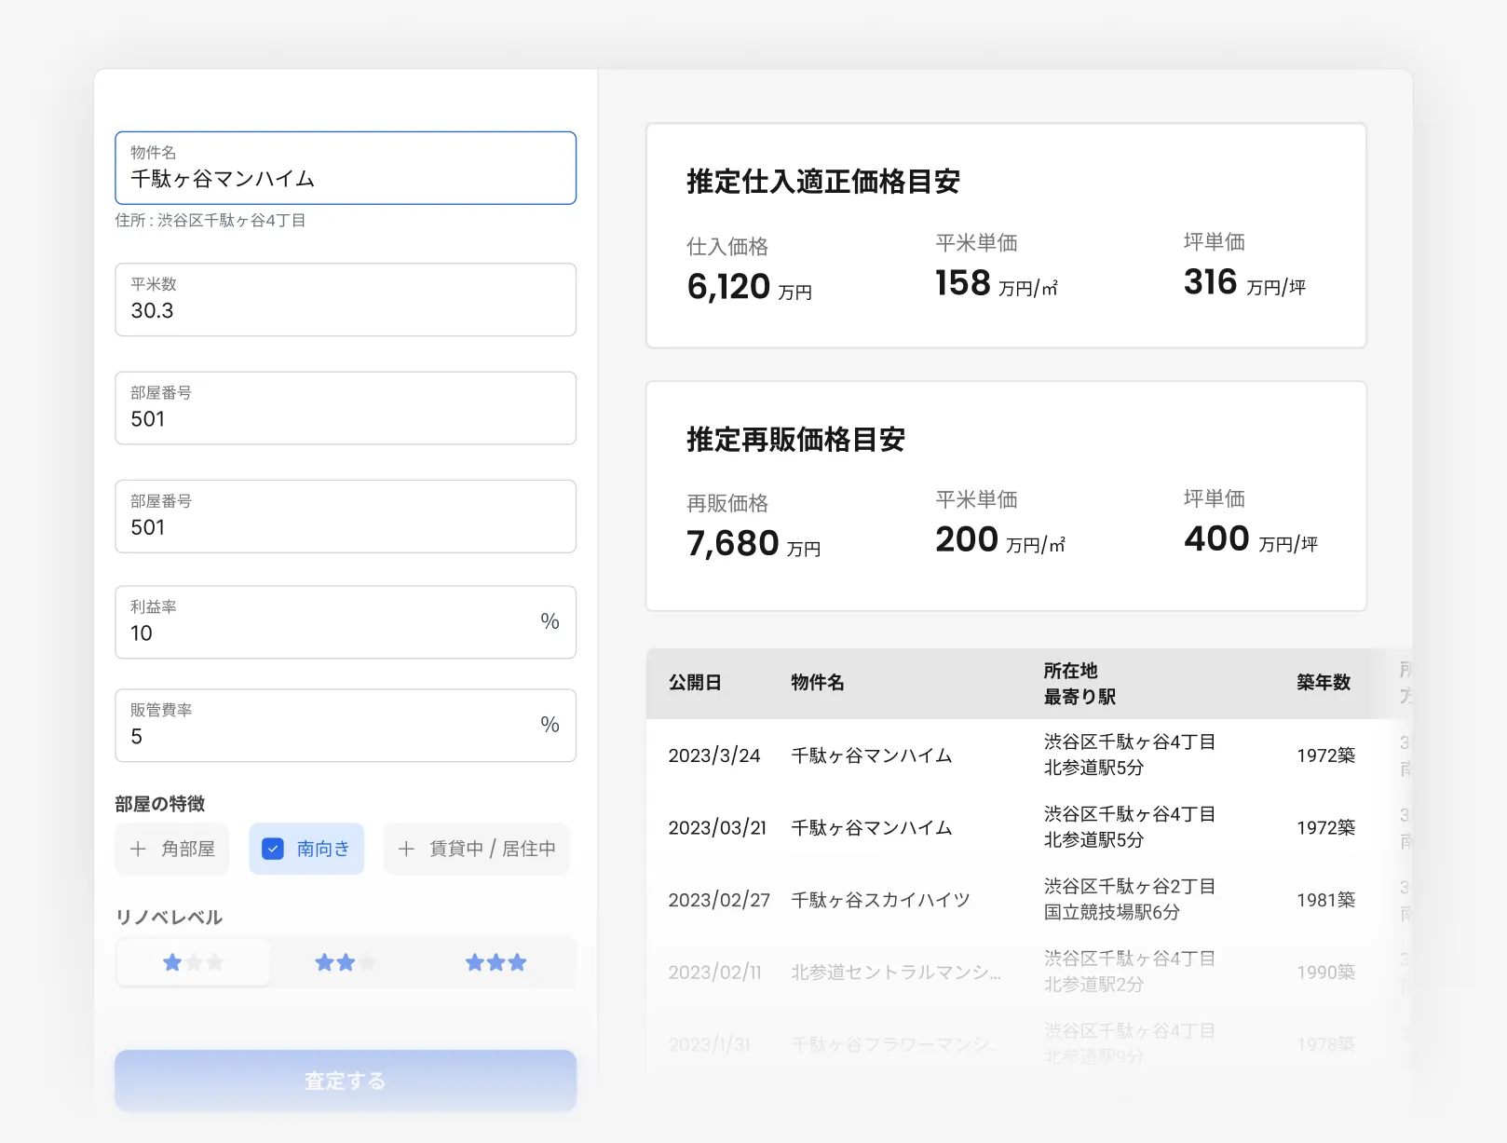Click the 1990築 cell
The image size is (1507, 1143).
tap(1326, 972)
